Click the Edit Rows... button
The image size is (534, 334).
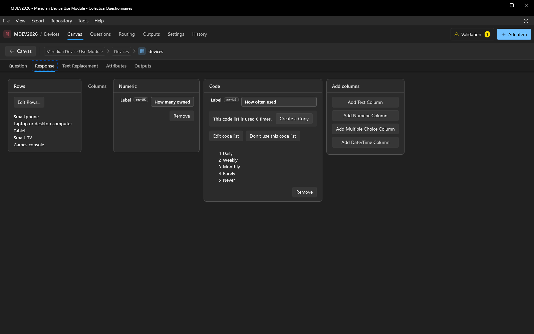tap(29, 102)
